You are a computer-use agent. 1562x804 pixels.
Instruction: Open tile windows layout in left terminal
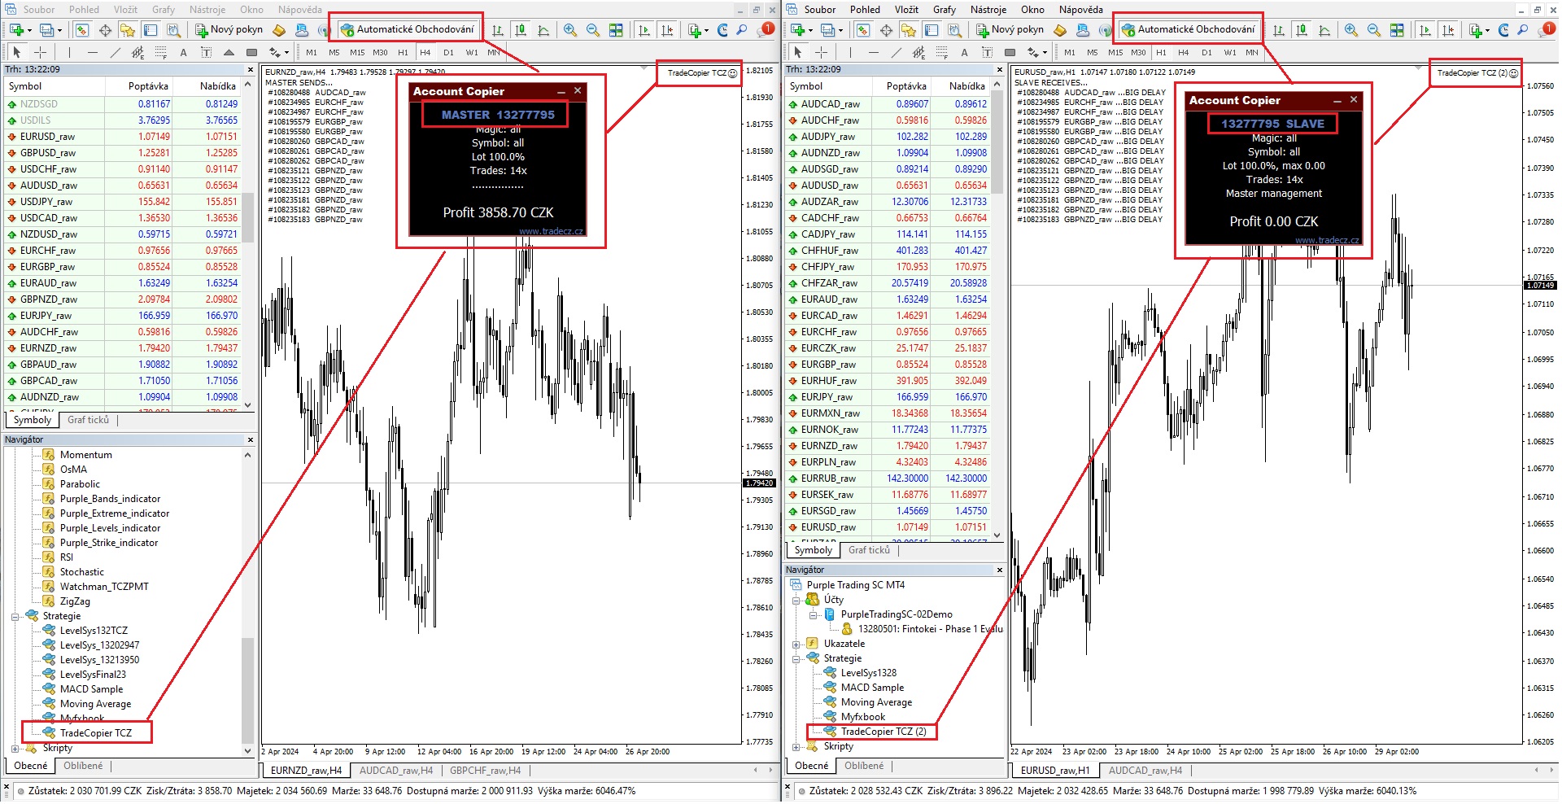616,30
